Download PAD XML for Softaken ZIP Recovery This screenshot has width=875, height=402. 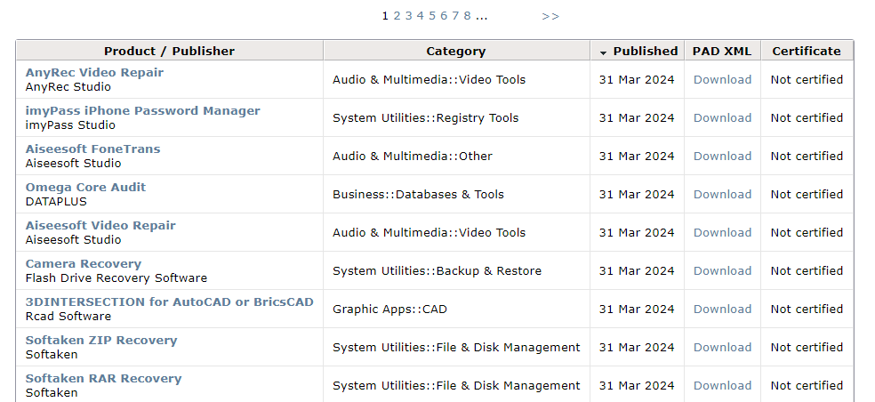722,347
